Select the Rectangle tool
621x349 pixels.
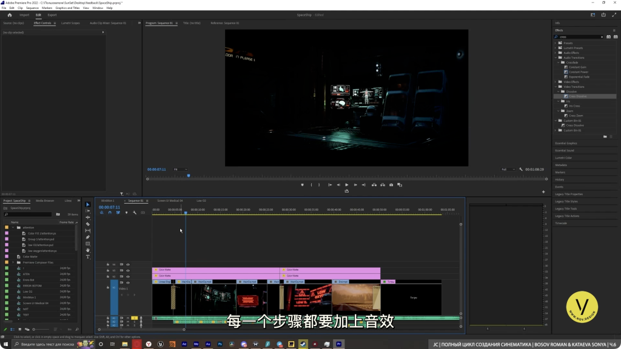[88, 244]
